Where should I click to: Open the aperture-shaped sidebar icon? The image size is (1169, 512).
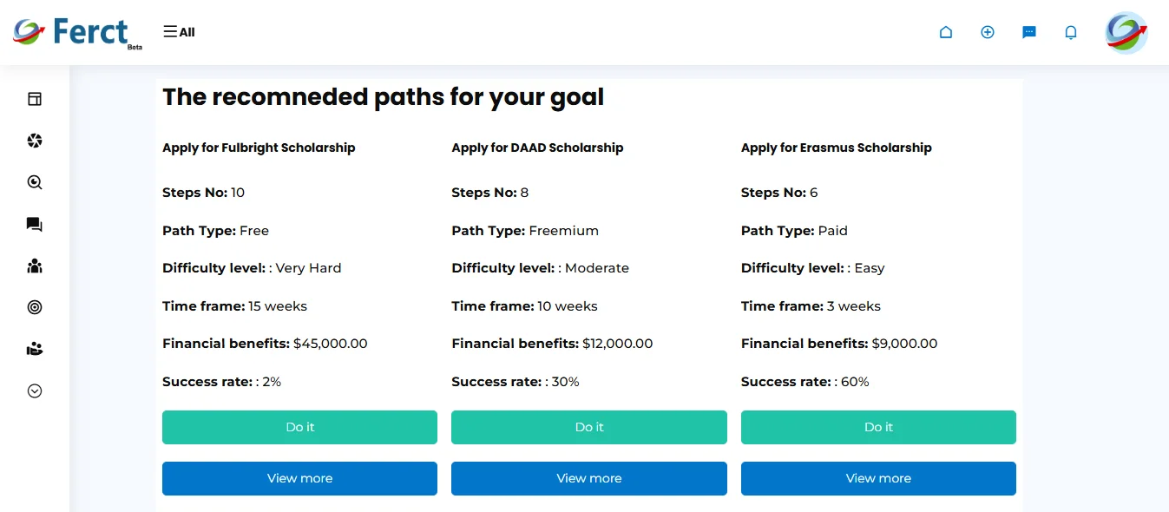click(35, 141)
